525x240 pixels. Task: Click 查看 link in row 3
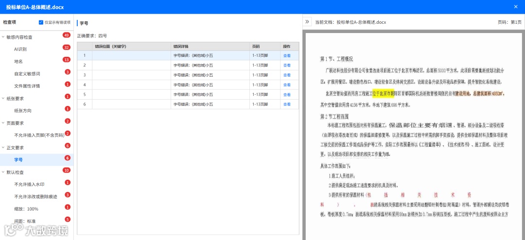[287, 75]
